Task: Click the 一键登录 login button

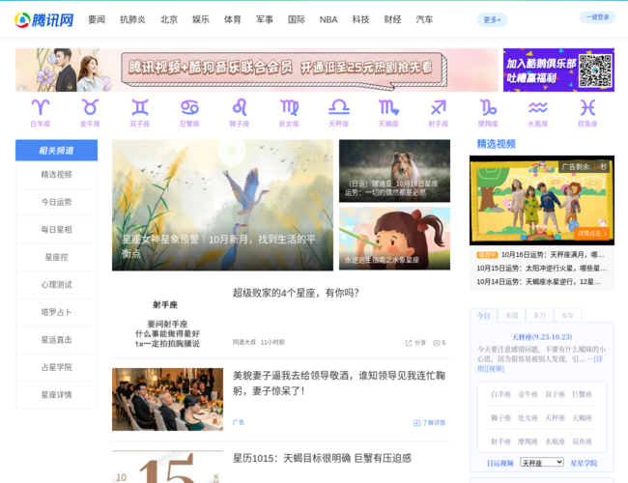Action: [x=597, y=17]
